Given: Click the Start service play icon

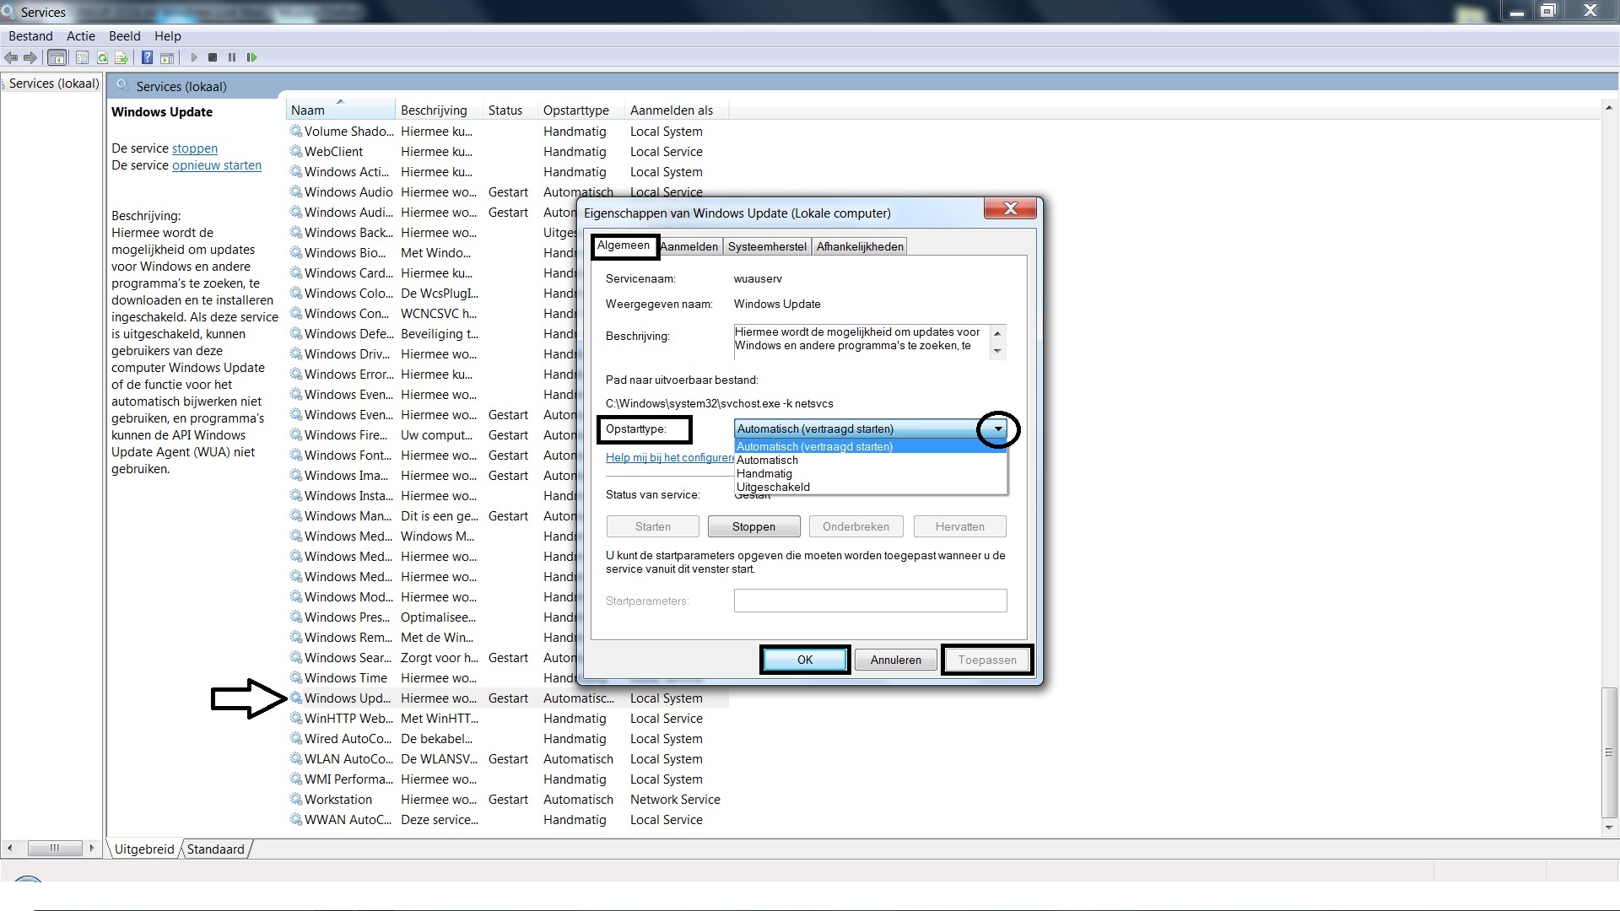Looking at the screenshot, I should [x=194, y=57].
